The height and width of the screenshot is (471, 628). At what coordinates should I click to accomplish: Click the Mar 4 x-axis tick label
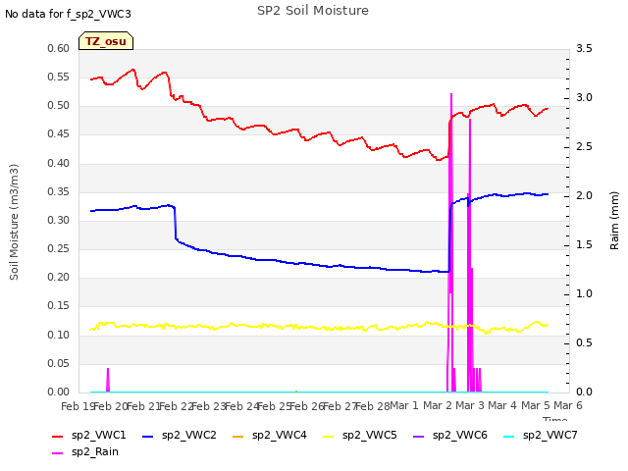coord(502,405)
